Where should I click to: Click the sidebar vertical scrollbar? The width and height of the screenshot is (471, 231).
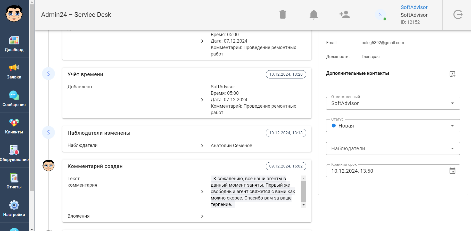click(32, 98)
